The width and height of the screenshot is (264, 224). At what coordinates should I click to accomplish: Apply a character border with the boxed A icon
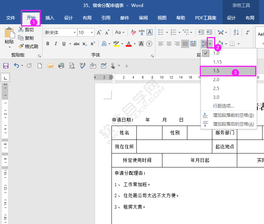coord(150,32)
